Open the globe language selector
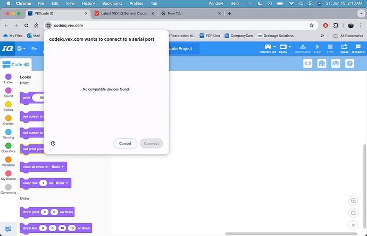This screenshot has height=236, width=367. pos(21,49)
